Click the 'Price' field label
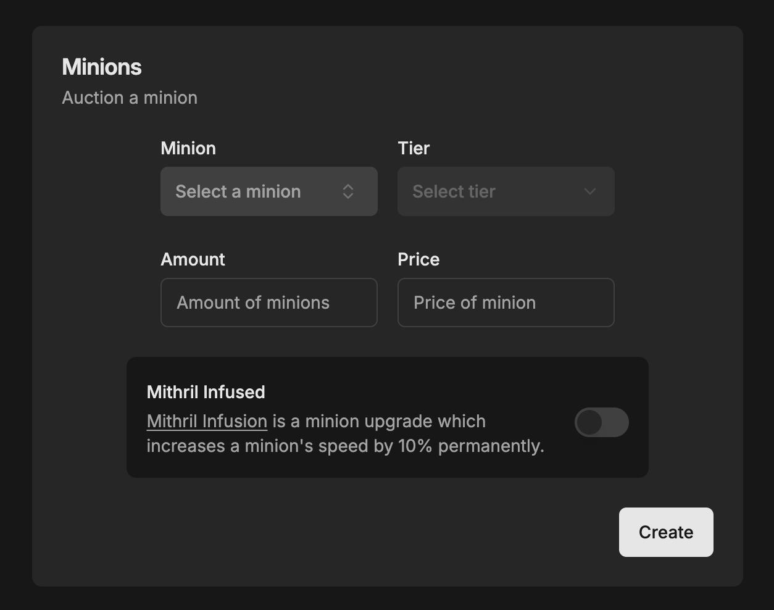The image size is (774, 610). 418,259
